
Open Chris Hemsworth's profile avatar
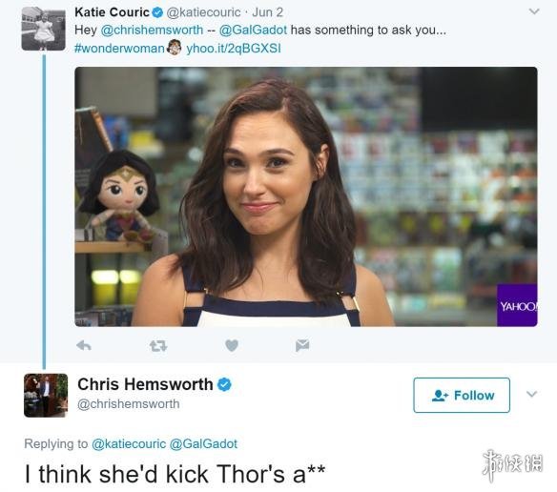(46, 396)
